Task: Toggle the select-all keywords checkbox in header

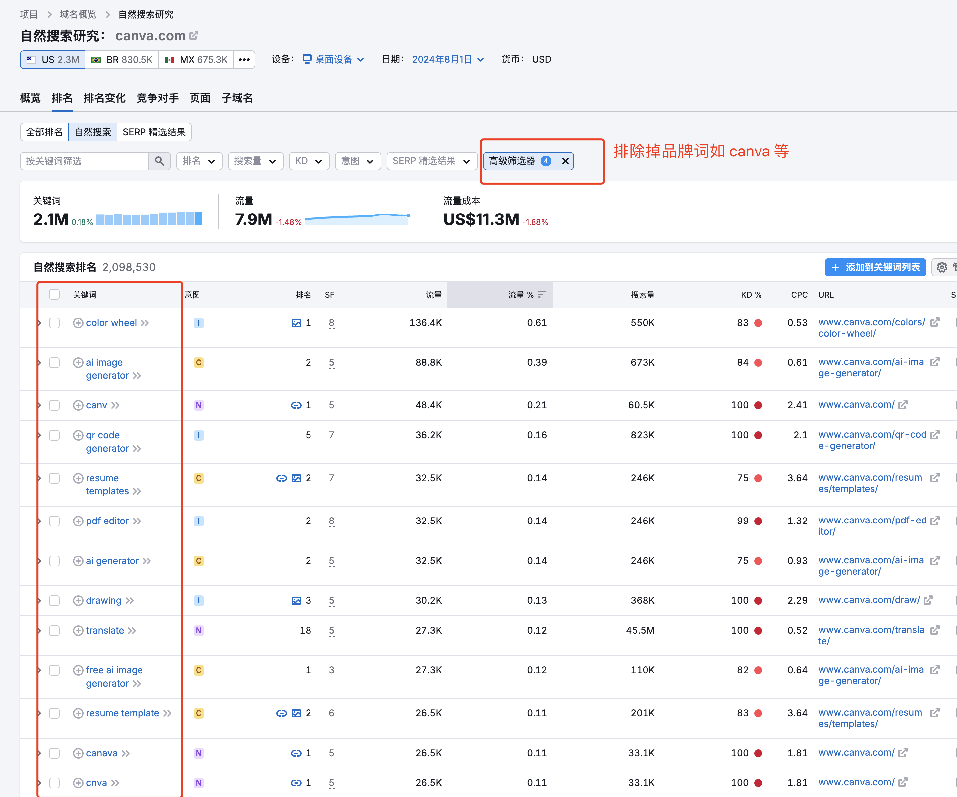Action: [54, 294]
